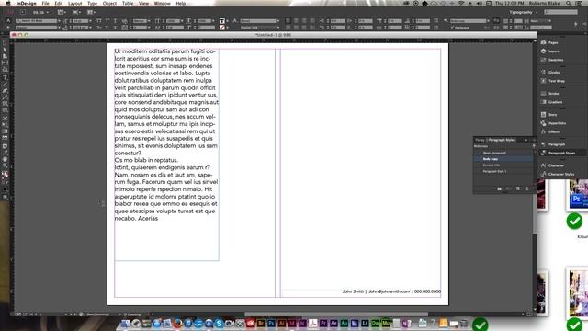Click the search field in application bar
Viewport: 588px width, 331px height.
click(x=561, y=12)
